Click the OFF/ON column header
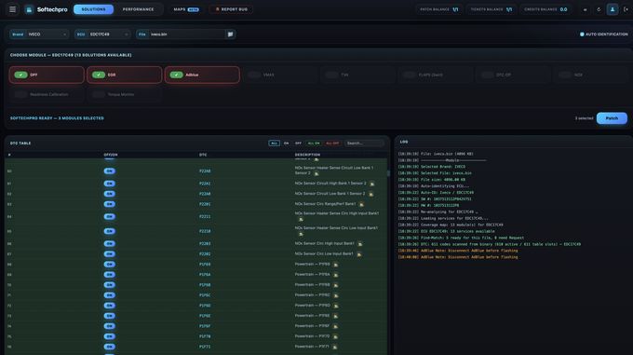 tap(111, 155)
